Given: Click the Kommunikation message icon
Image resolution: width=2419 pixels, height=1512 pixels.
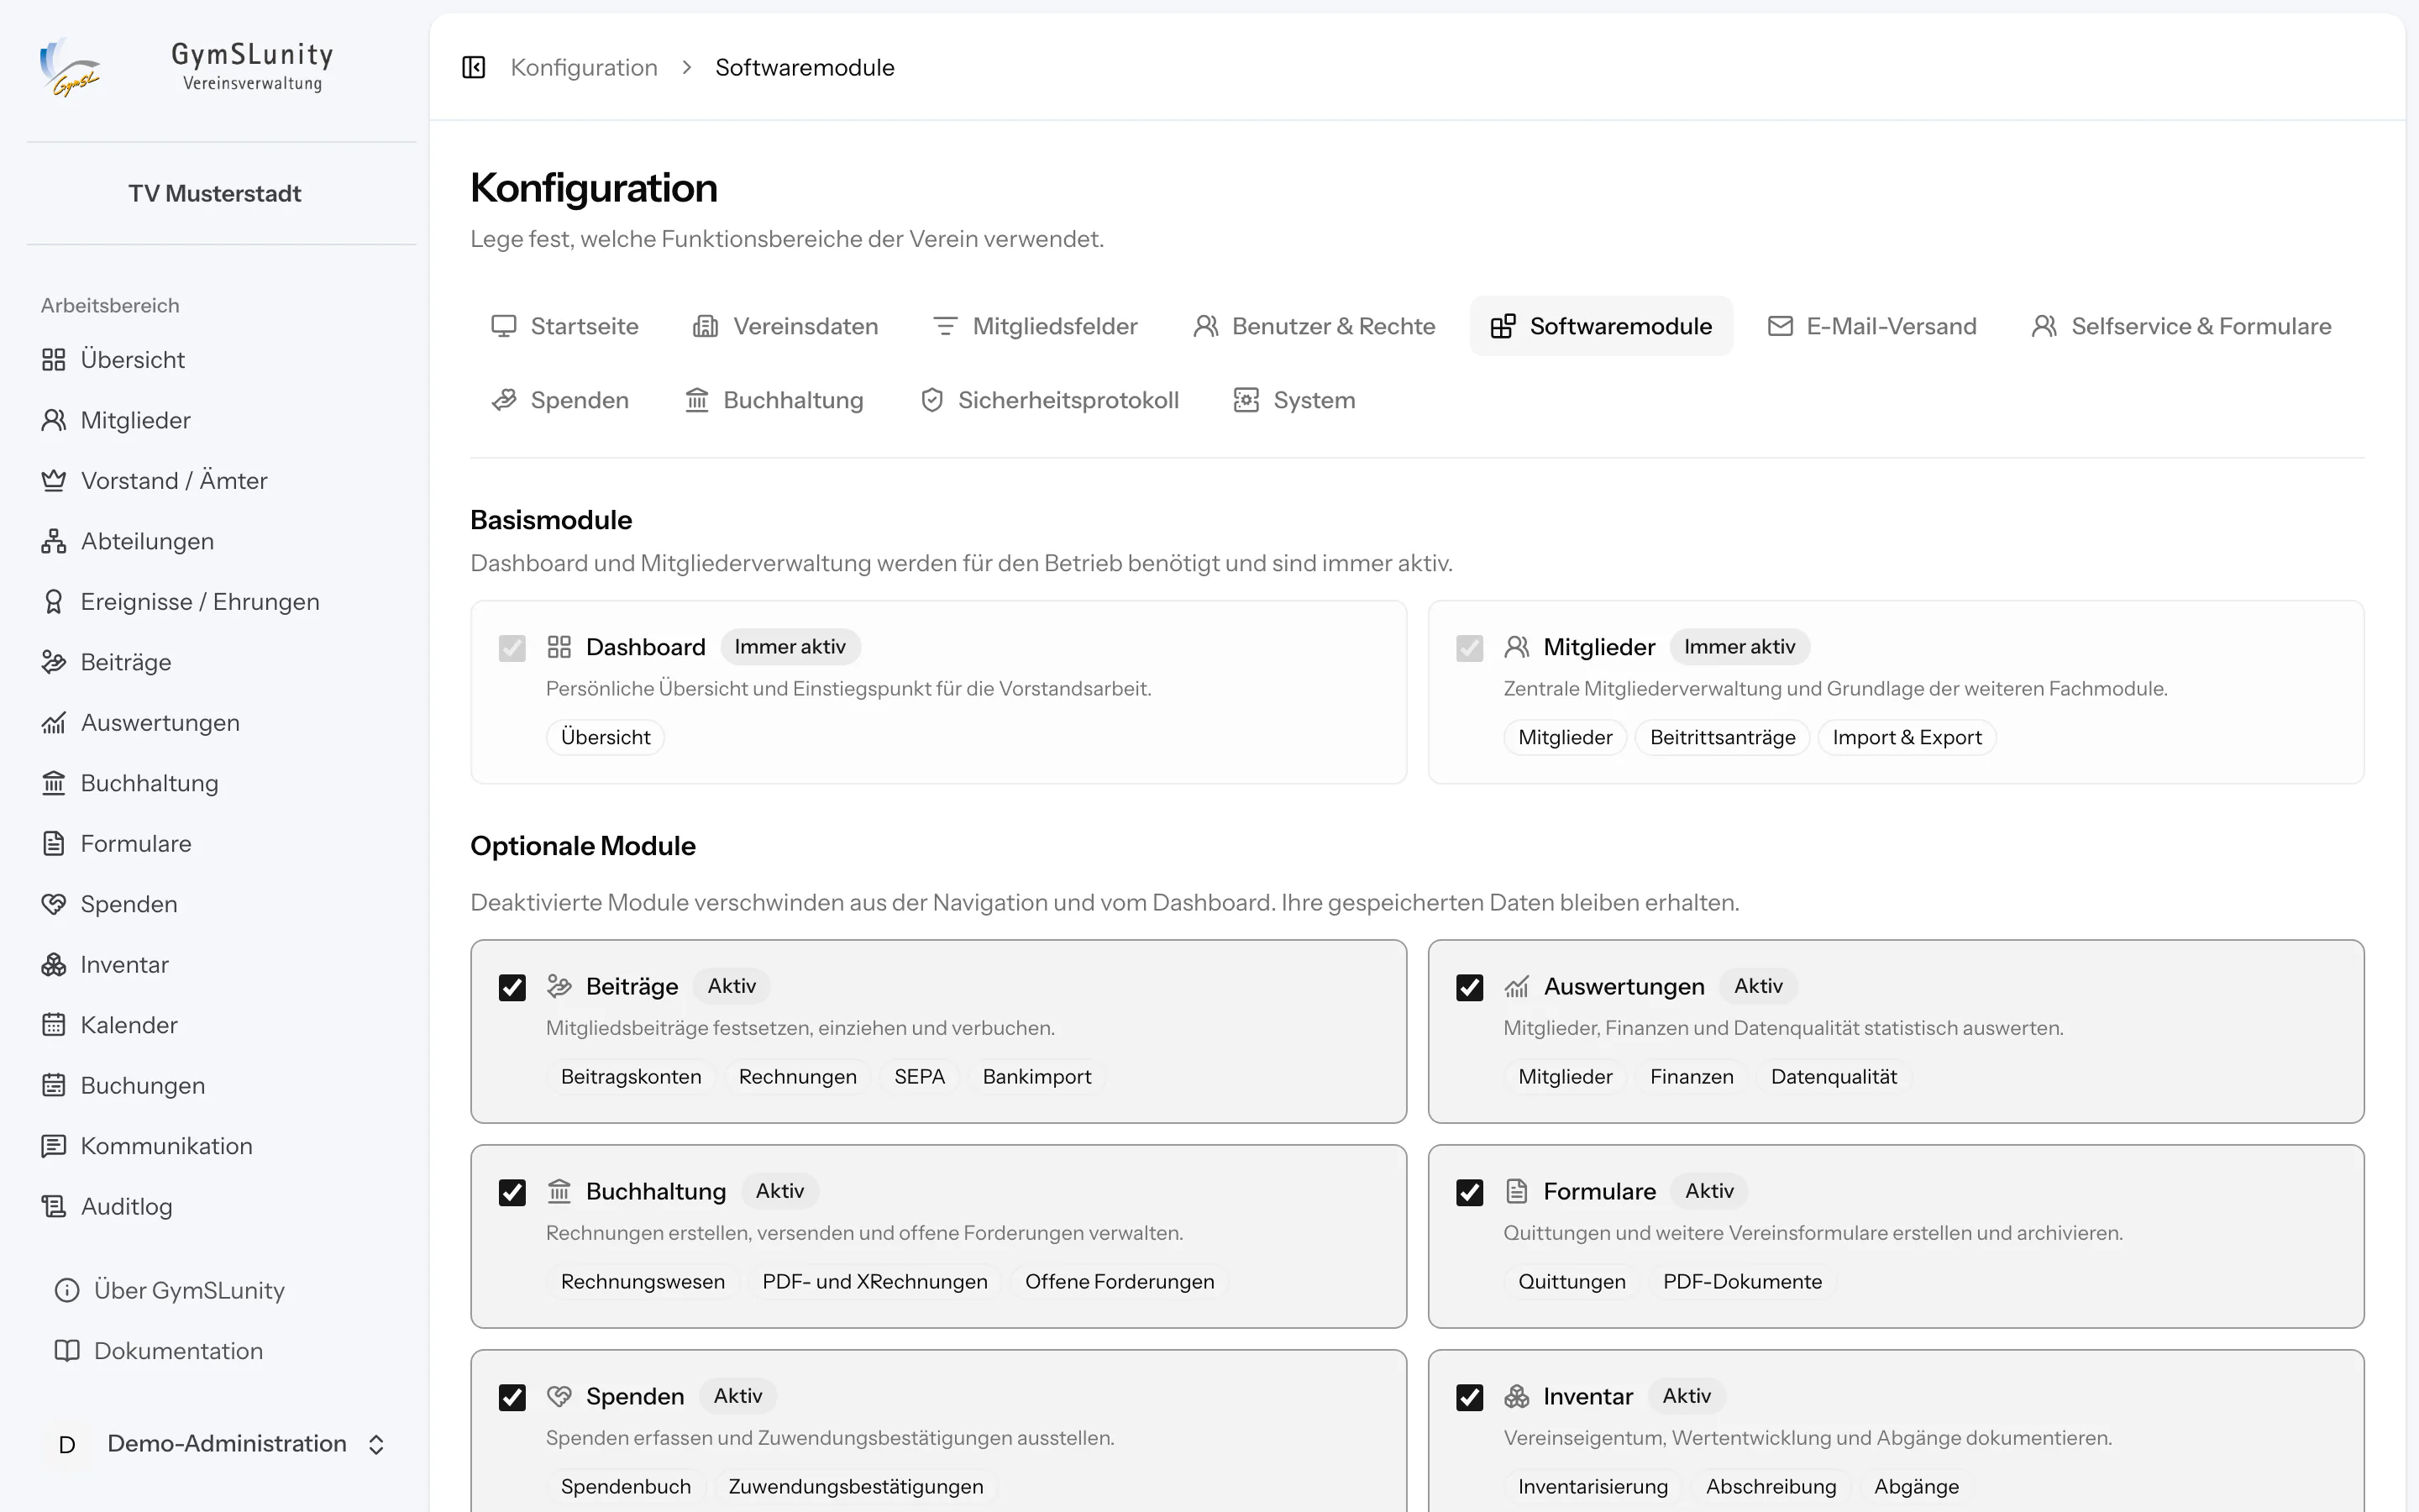Looking at the screenshot, I should pyautogui.click(x=54, y=1146).
